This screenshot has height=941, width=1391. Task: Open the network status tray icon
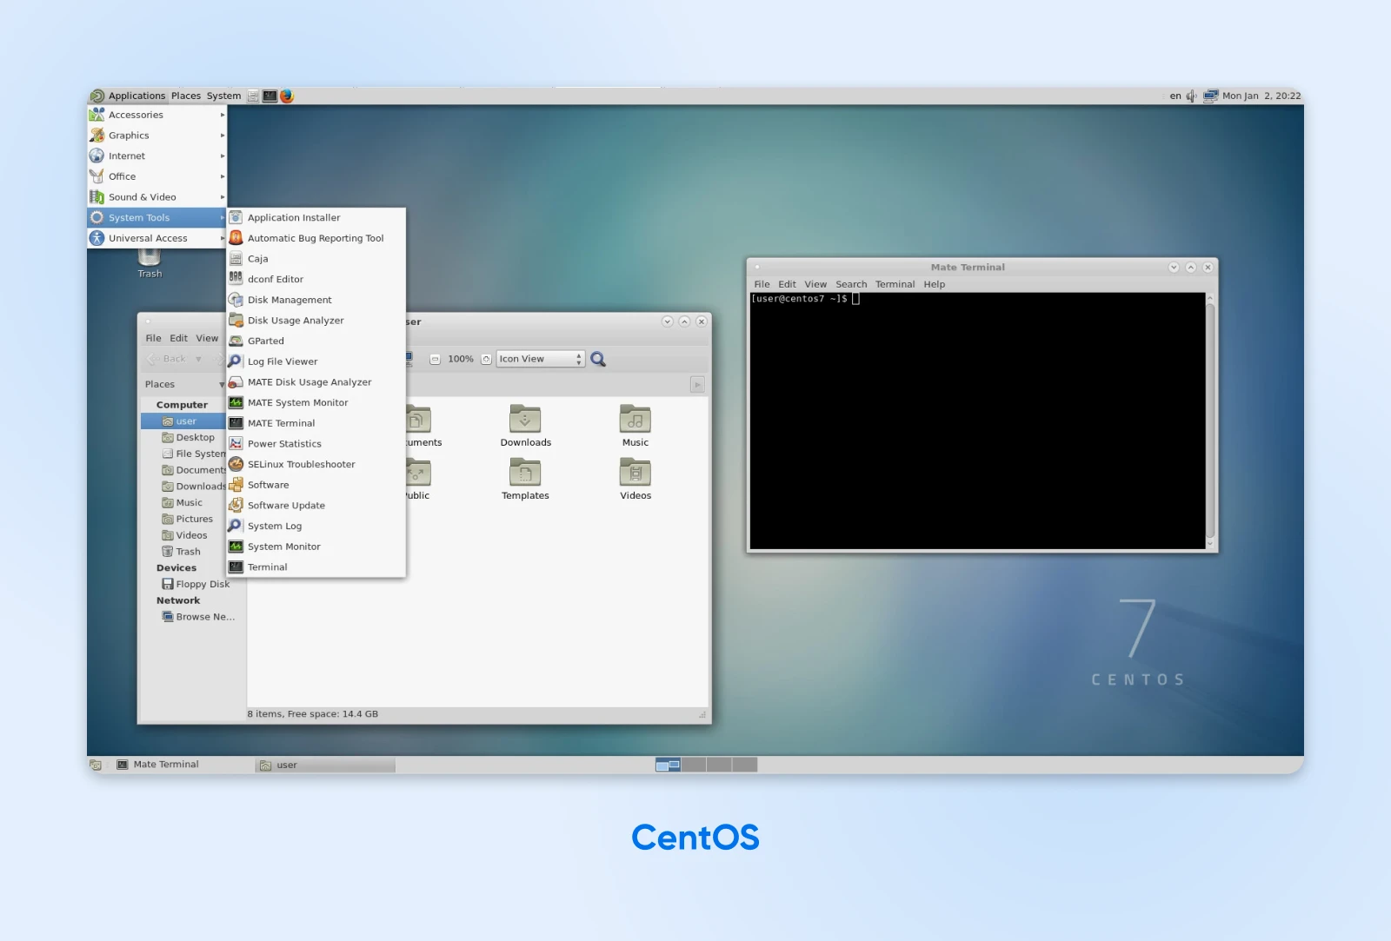[x=1210, y=96]
